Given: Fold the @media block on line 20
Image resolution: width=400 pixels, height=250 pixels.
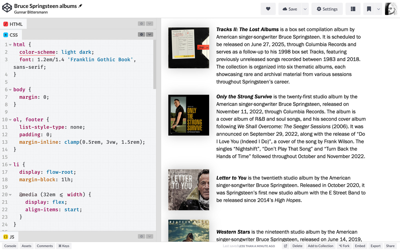Looking at the screenshot, I should click(x=10, y=195).
